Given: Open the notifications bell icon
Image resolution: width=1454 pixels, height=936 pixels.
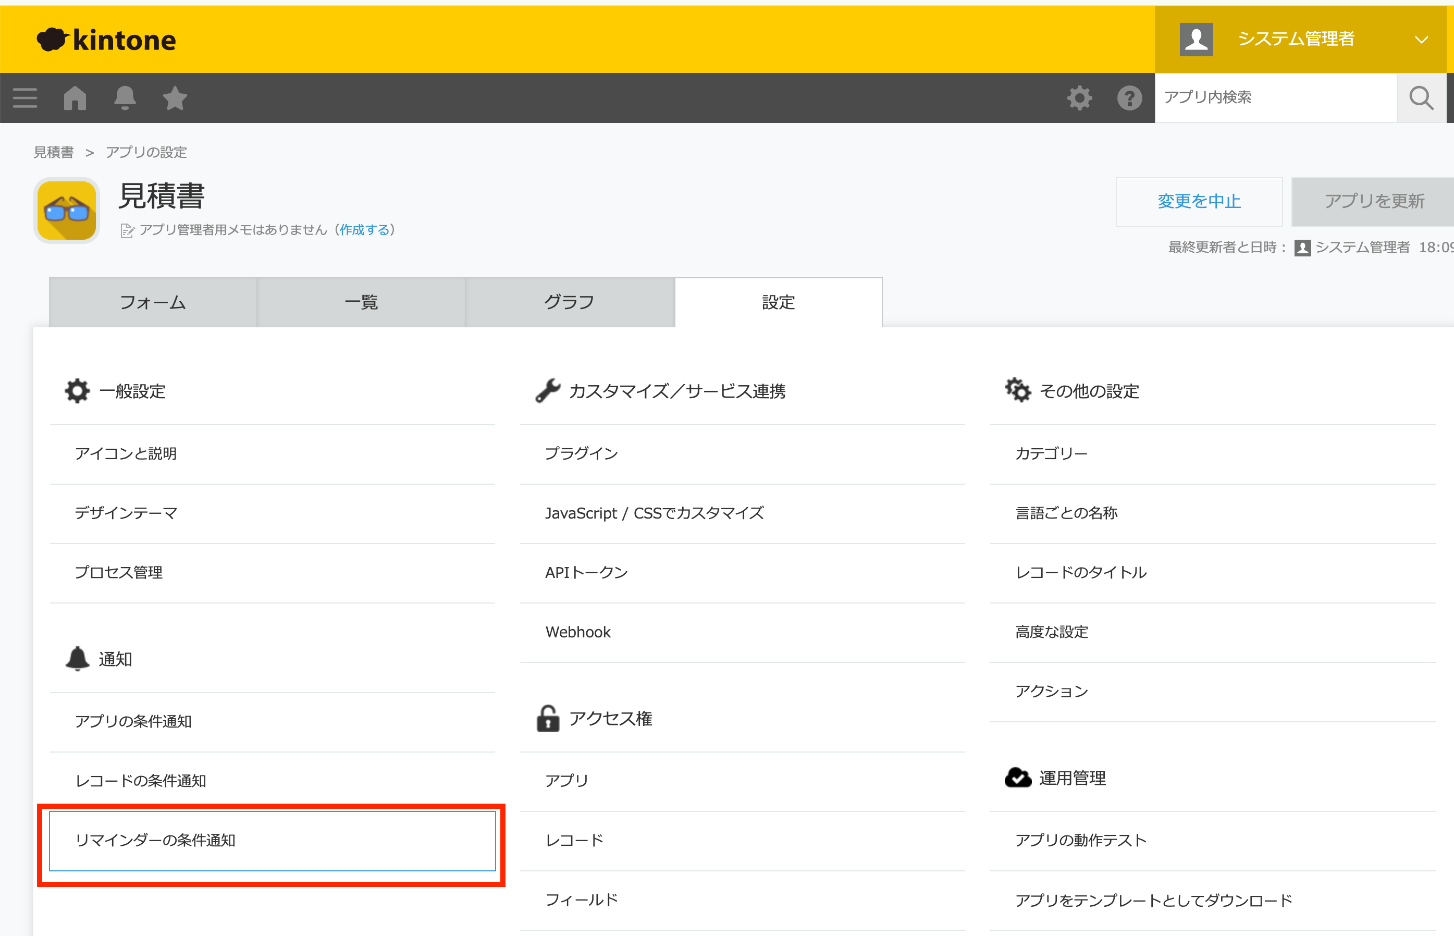Looking at the screenshot, I should 125,98.
